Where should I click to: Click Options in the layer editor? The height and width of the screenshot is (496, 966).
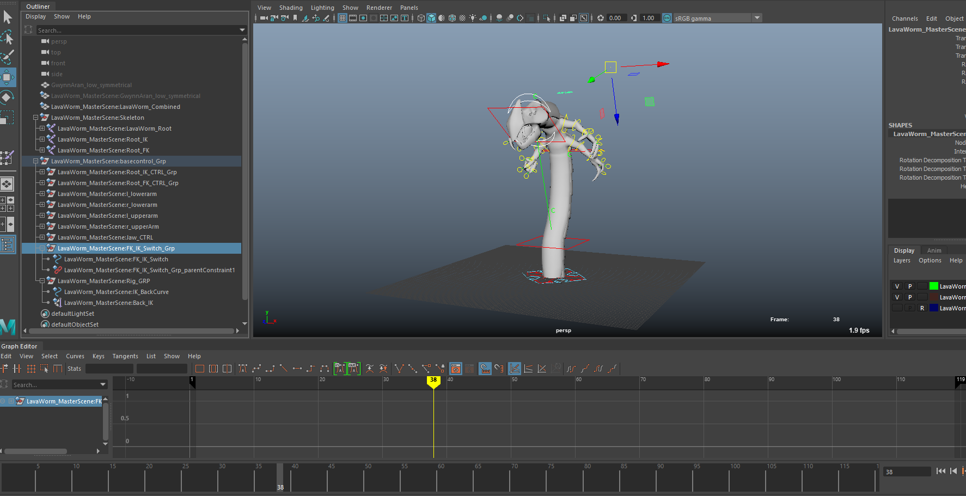tap(930, 260)
